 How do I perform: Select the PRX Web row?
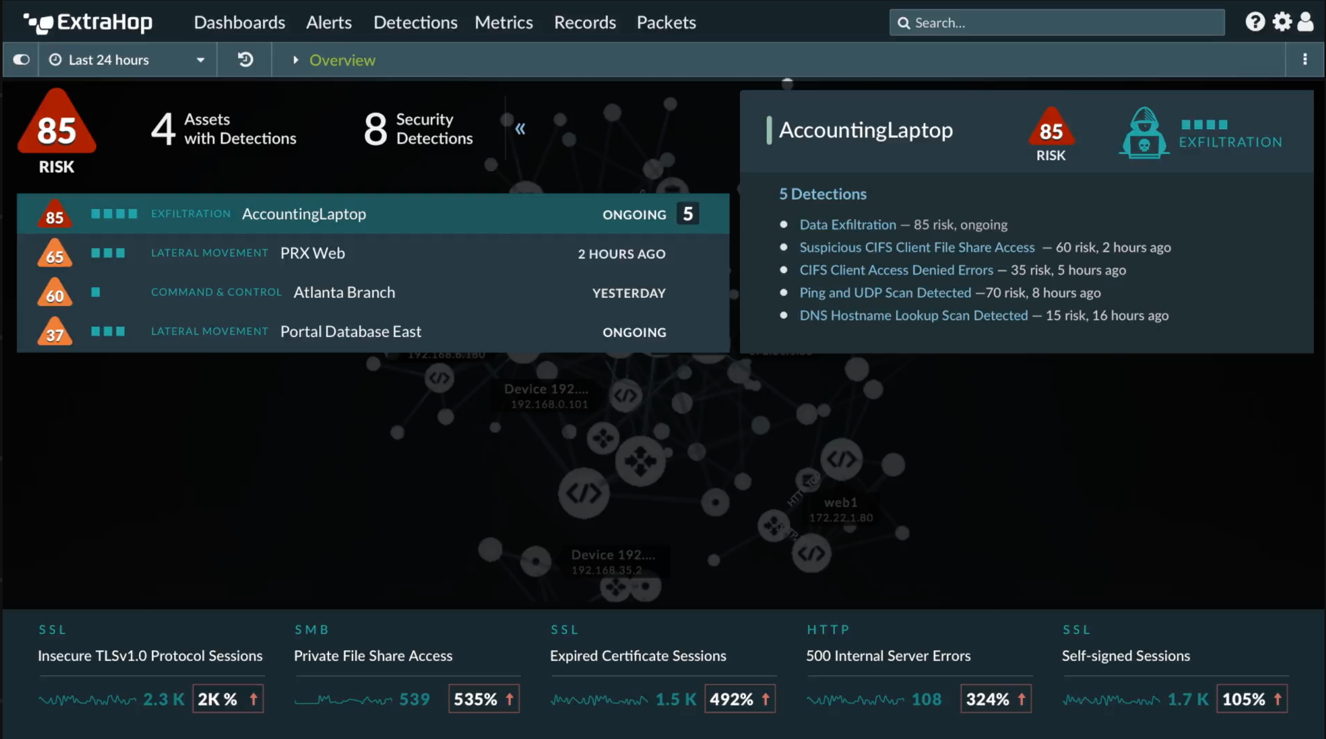click(x=373, y=253)
